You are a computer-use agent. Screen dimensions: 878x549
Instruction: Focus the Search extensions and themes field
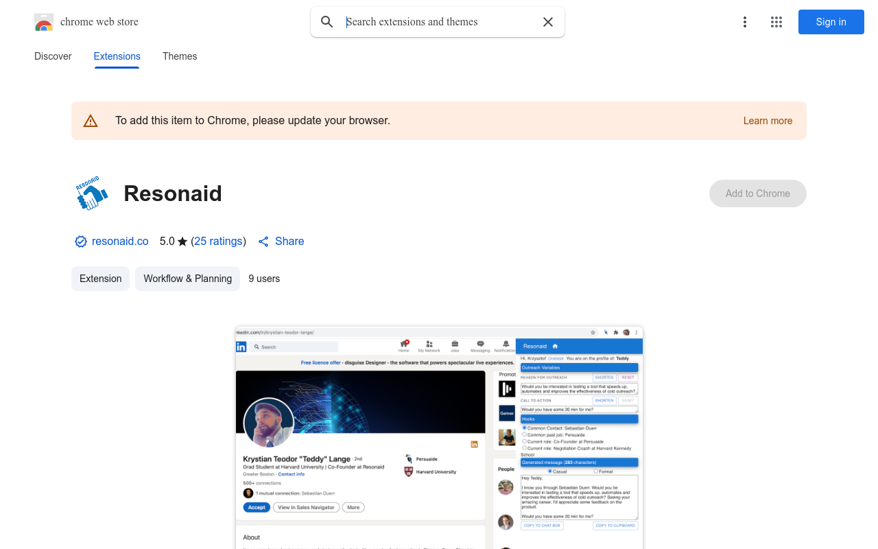[439, 22]
